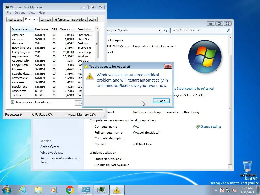Open Action Center link
Screen dimensions: 260x195
pyautogui.click(x=50, y=147)
